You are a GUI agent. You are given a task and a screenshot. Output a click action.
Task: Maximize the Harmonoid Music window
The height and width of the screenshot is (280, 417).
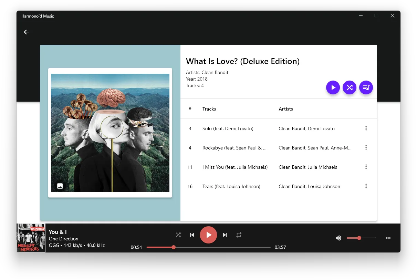click(x=376, y=16)
